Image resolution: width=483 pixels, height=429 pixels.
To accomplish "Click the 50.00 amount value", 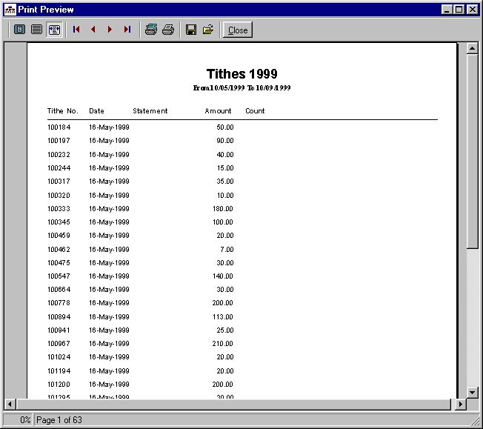I will [225, 127].
